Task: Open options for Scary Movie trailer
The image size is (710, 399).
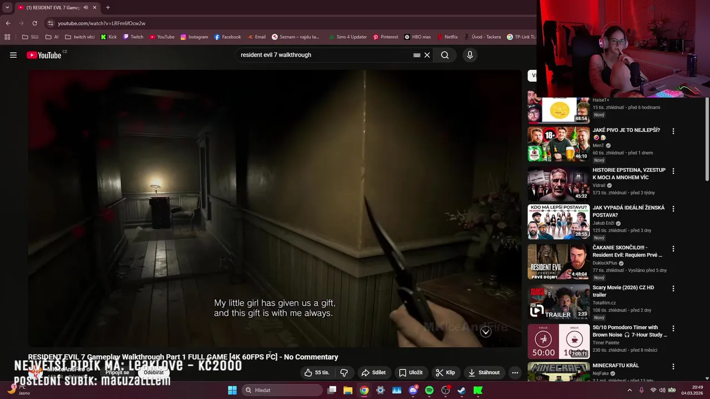Action: (x=673, y=289)
